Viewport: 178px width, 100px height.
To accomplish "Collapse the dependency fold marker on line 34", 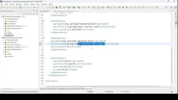I will pyautogui.click(x=44, y=38).
